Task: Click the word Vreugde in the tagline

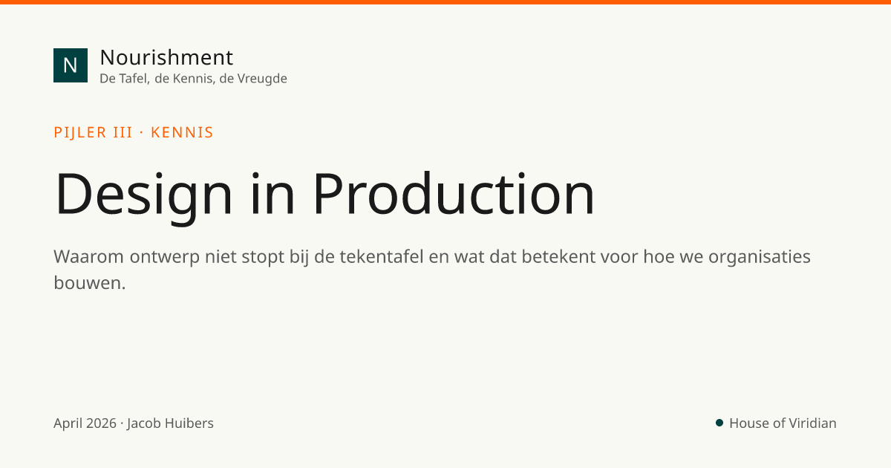Action: pos(262,79)
